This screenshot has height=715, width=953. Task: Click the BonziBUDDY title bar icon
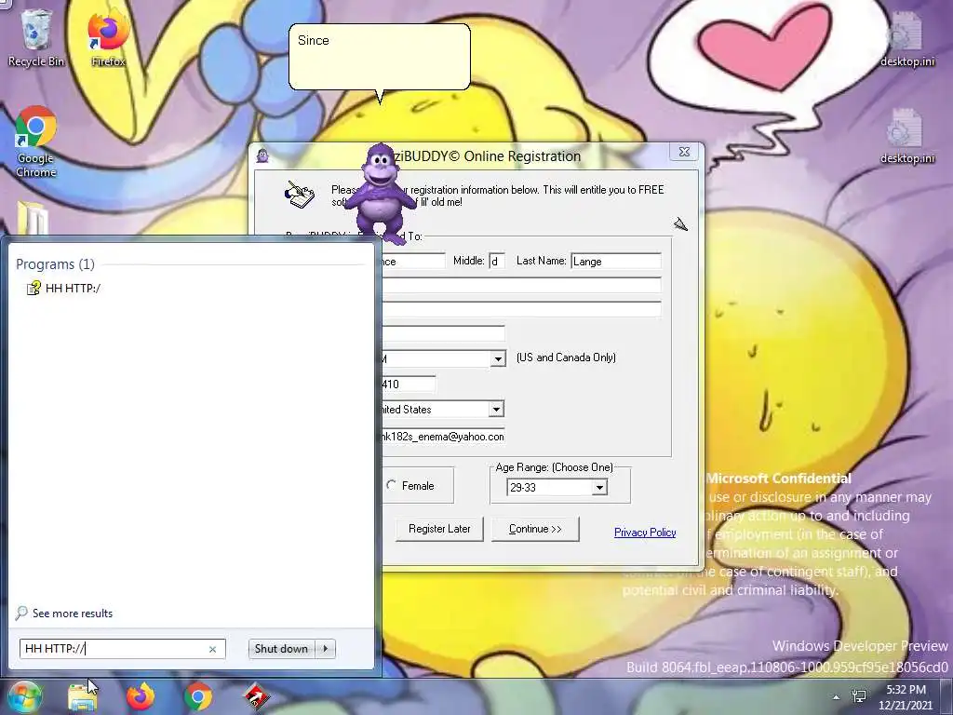click(x=262, y=156)
